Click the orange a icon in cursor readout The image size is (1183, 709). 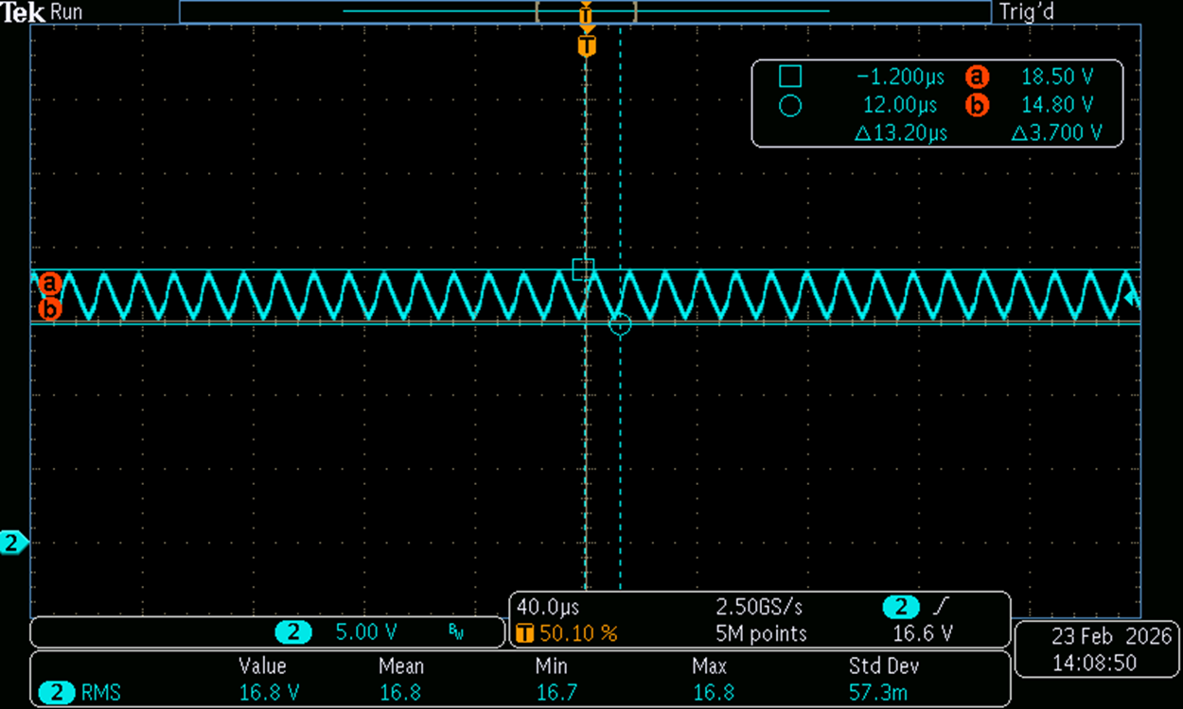point(977,78)
